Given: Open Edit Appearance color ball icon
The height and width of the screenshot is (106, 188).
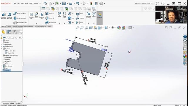Looking at the screenshot, I should (119, 28).
